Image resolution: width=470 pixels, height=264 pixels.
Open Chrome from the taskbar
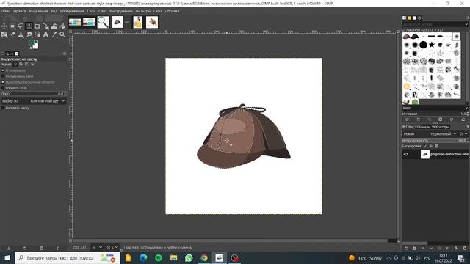[x=204, y=257]
